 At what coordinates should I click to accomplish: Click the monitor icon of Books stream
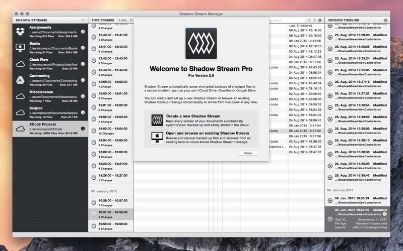click(x=20, y=48)
